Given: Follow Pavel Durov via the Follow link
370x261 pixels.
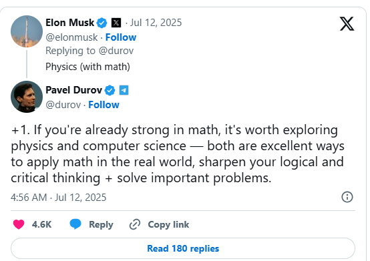Looking at the screenshot, I should pos(104,105).
